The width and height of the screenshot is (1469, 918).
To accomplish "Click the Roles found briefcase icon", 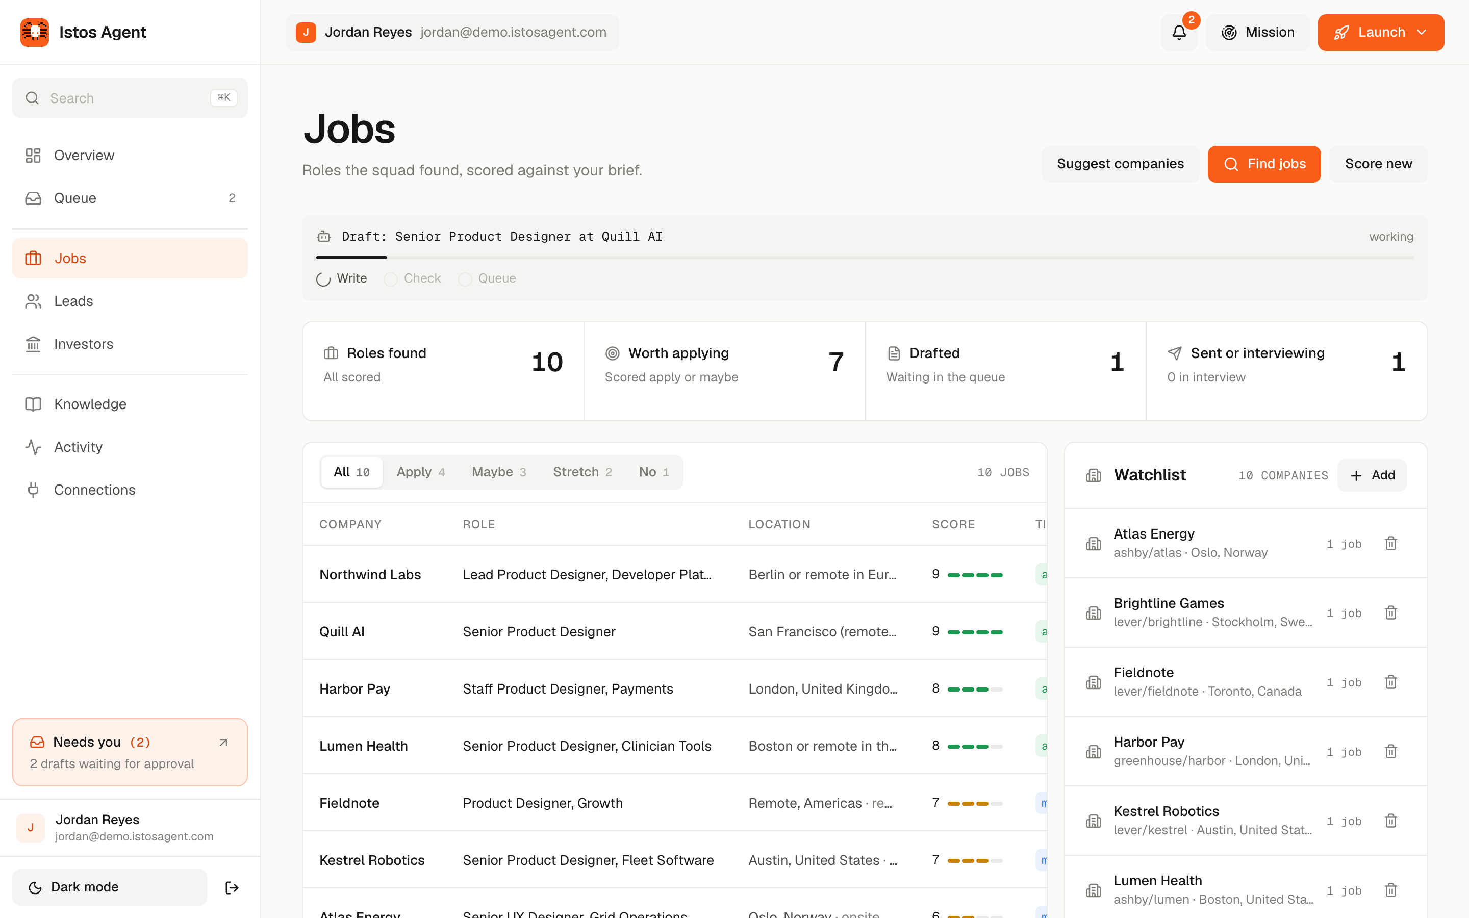I will tap(331, 353).
